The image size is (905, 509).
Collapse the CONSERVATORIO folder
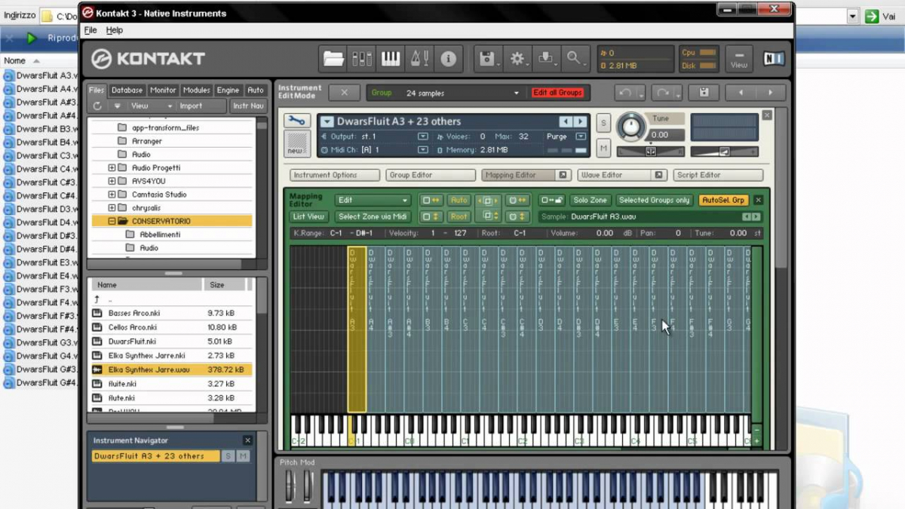point(112,222)
